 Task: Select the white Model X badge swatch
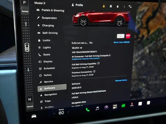click(x=121, y=36)
